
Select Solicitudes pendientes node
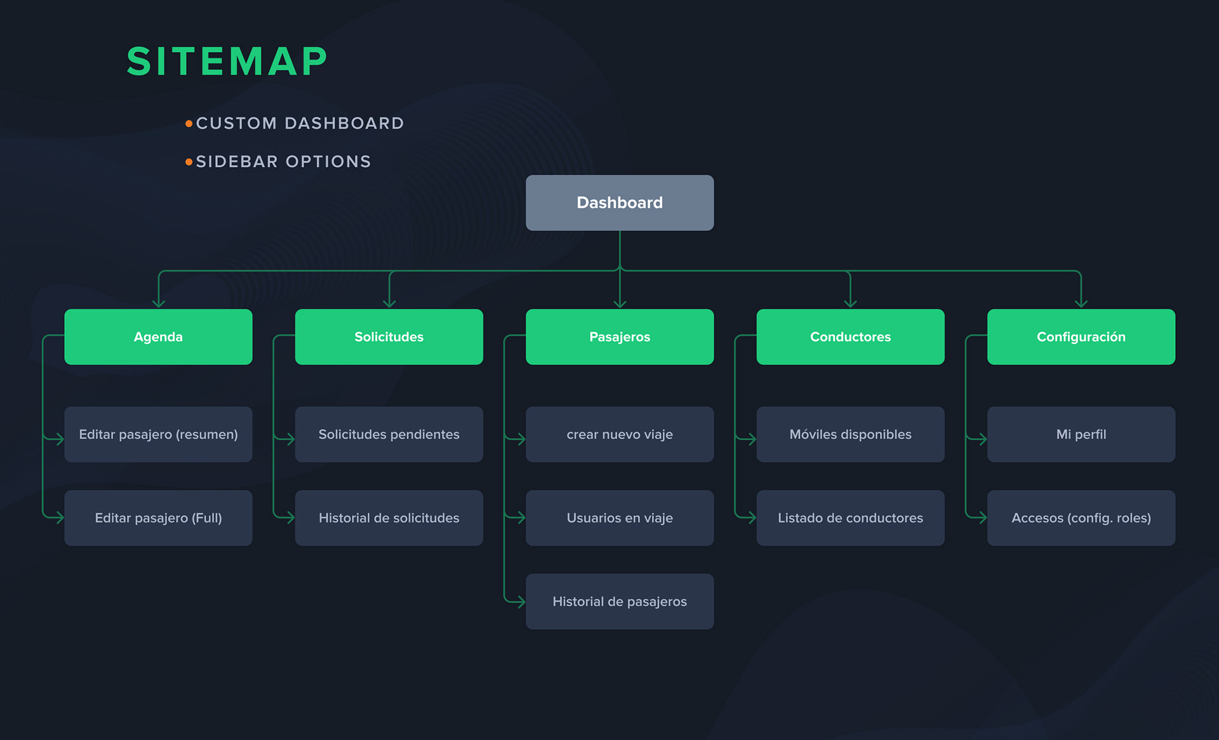(389, 434)
